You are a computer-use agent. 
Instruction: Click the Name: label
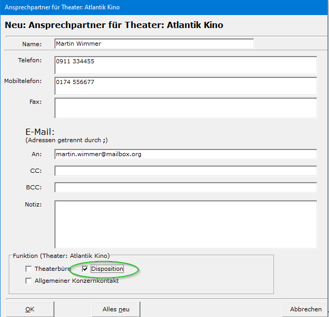(x=32, y=45)
